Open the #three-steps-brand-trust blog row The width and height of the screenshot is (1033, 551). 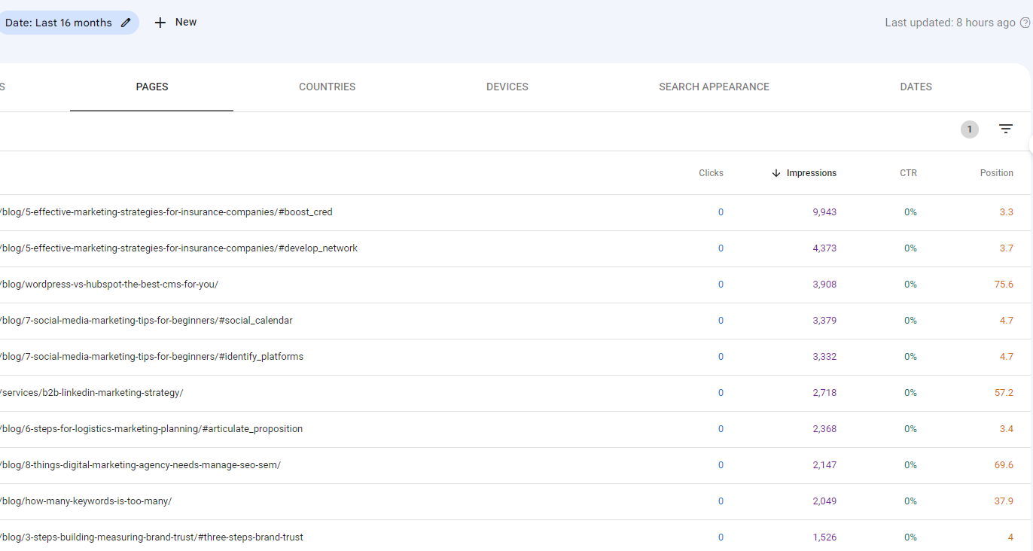click(x=515, y=536)
